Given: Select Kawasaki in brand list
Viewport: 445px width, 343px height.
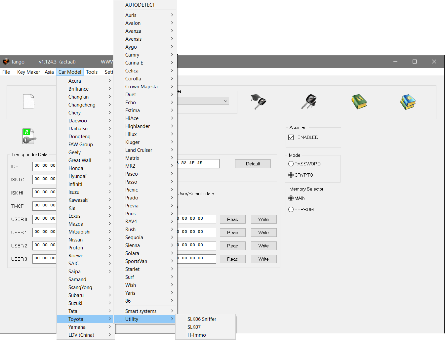Looking at the screenshot, I should (x=86, y=200).
